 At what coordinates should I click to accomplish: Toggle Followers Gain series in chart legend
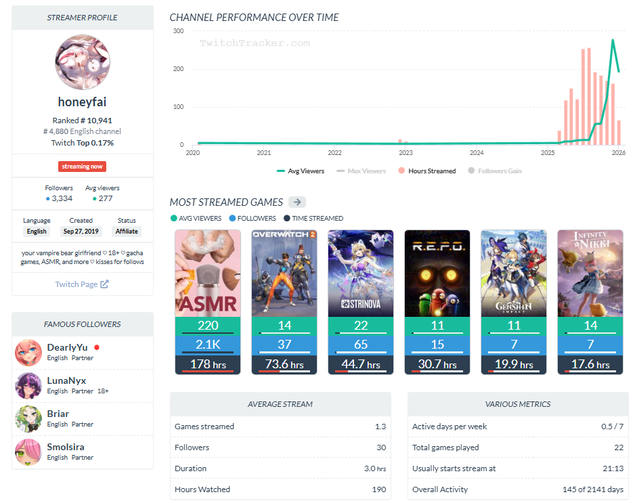(495, 171)
